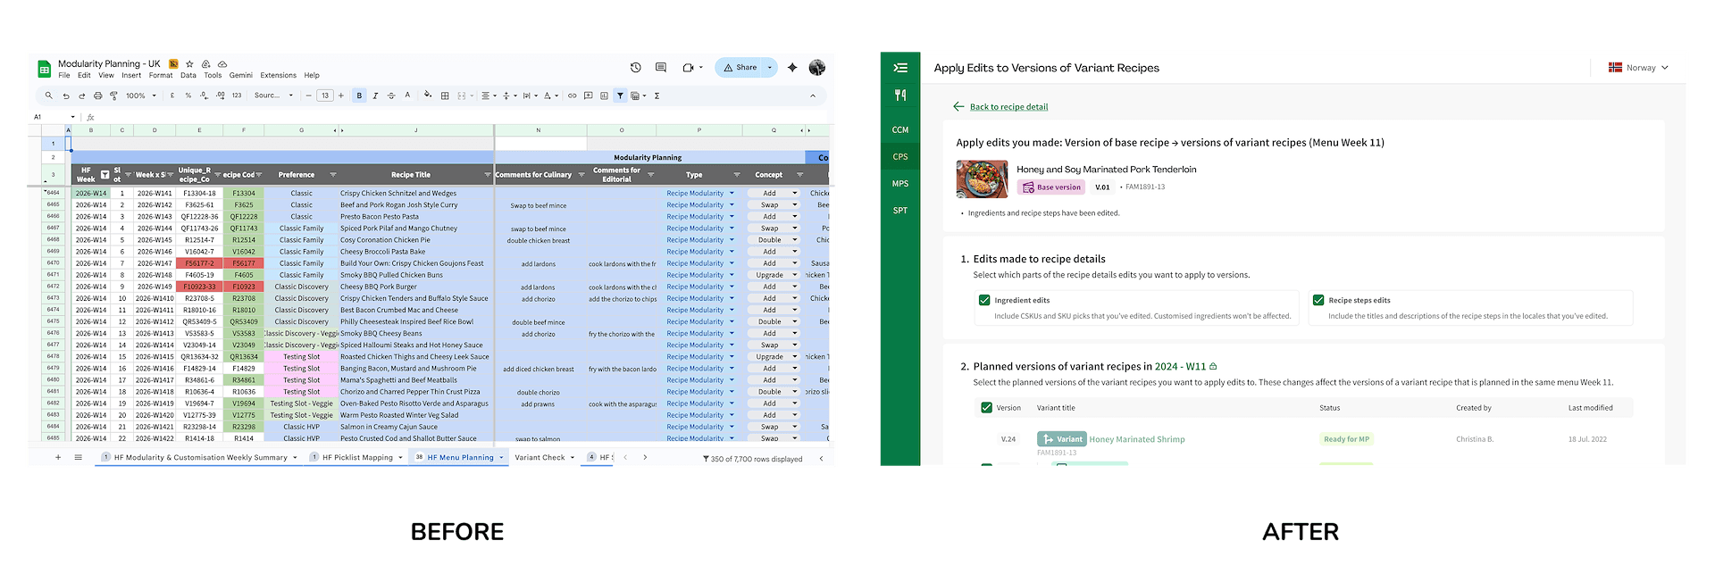Open the functions sigma menu
1715x574 pixels.
pyautogui.click(x=657, y=96)
